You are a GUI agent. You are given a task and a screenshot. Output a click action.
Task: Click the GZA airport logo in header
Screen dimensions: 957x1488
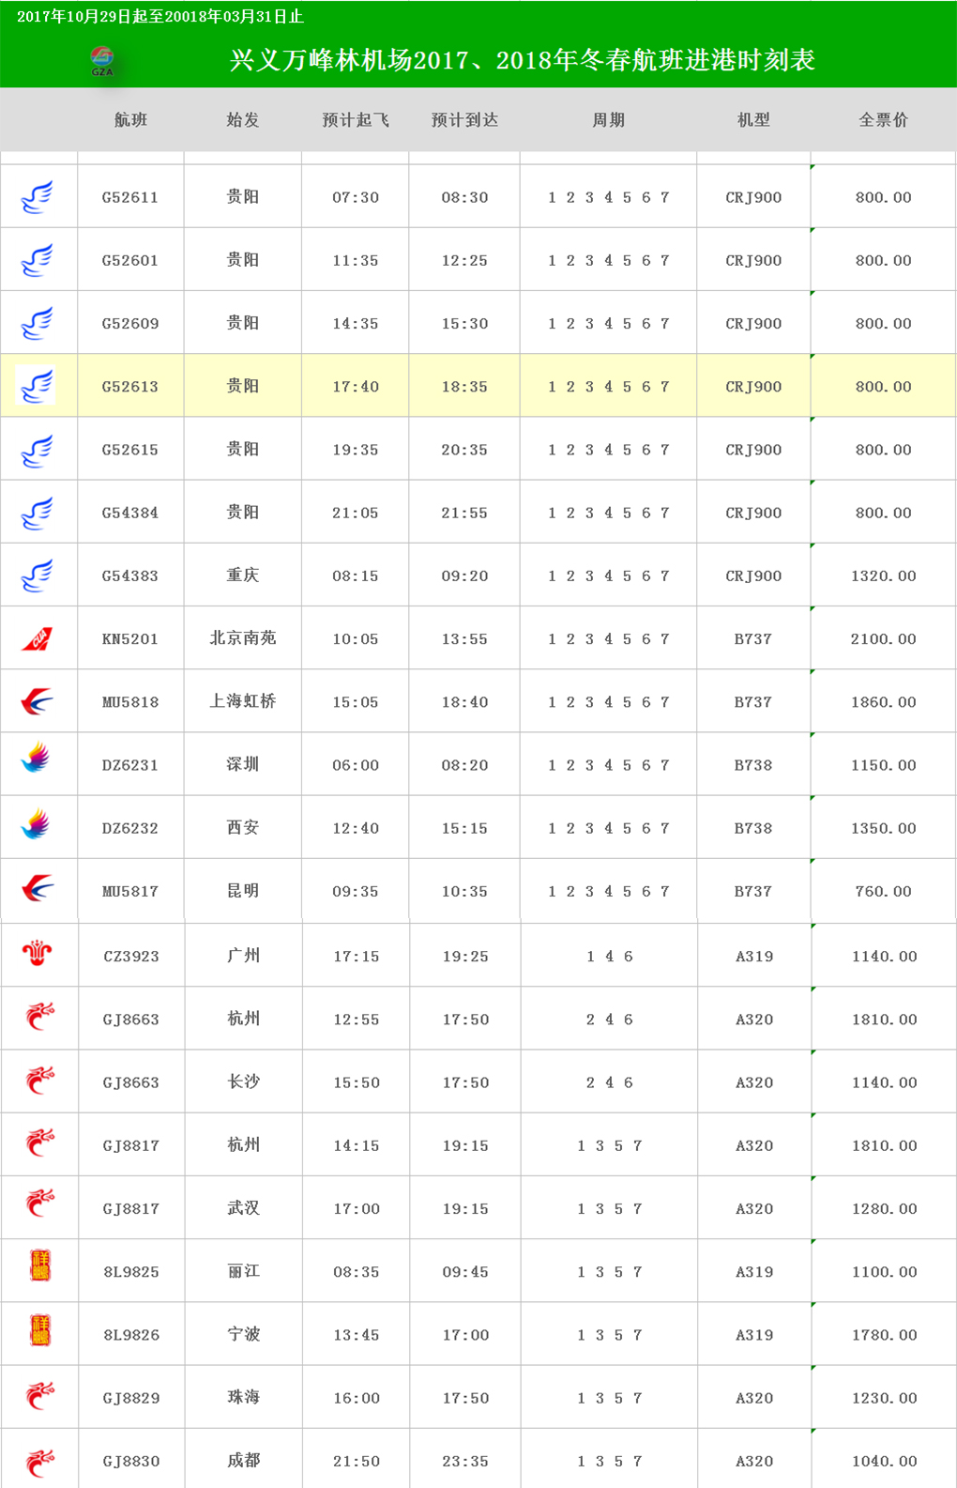click(101, 61)
